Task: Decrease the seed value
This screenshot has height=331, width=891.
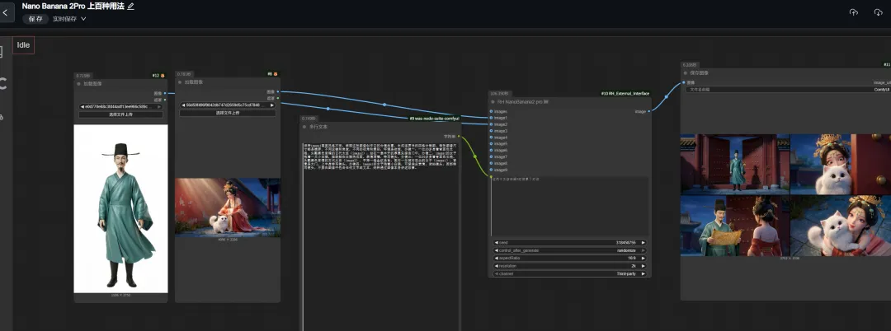Action: [497, 243]
